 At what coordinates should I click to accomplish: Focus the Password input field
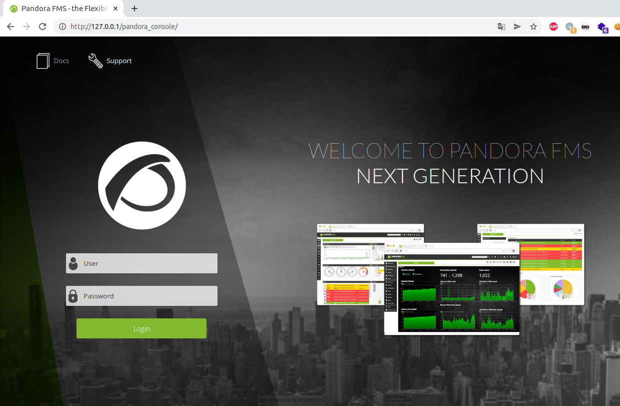[141, 296]
